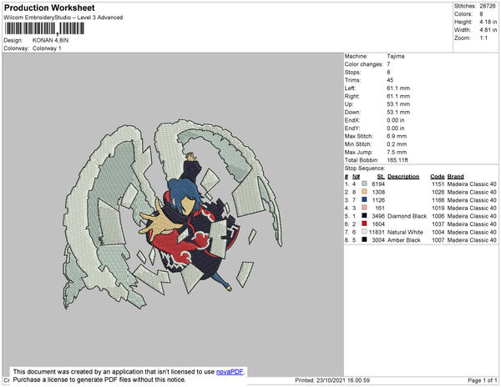
Task: Click stitch count '11831' in row 7
Action: 377,232
